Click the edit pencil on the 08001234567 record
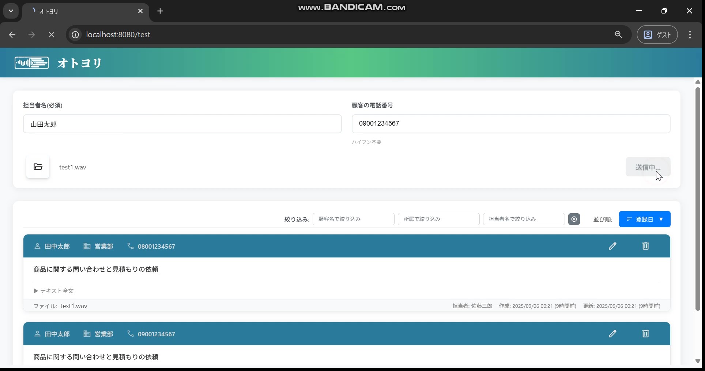 [612, 246]
